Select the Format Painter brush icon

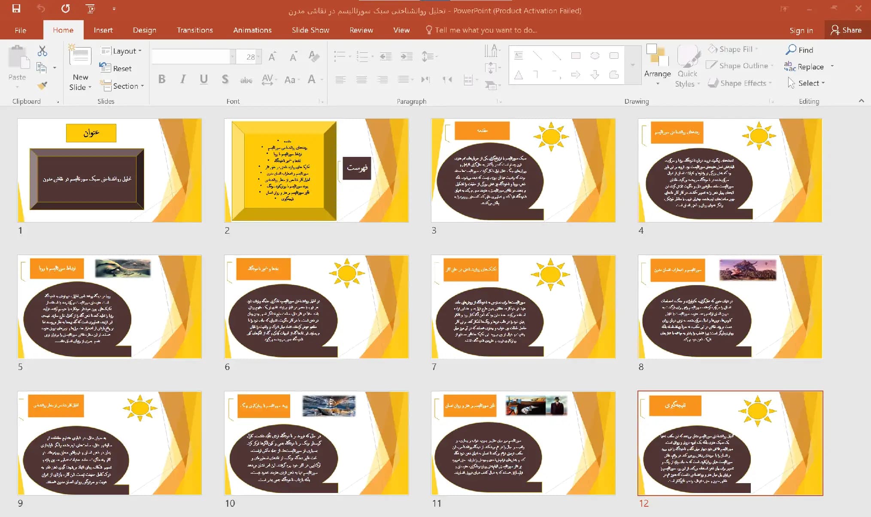click(42, 85)
